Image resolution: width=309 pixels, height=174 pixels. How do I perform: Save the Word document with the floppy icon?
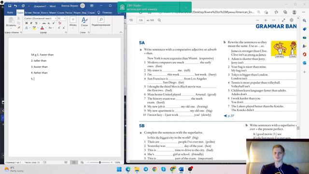coord(10,6)
